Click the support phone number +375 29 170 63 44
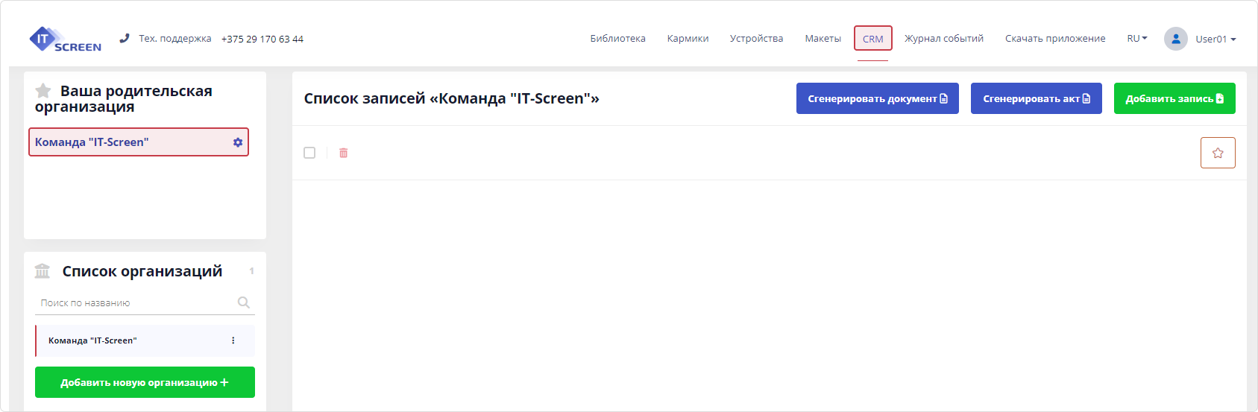This screenshot has height=412, width=1258. [x=262, y=39]
